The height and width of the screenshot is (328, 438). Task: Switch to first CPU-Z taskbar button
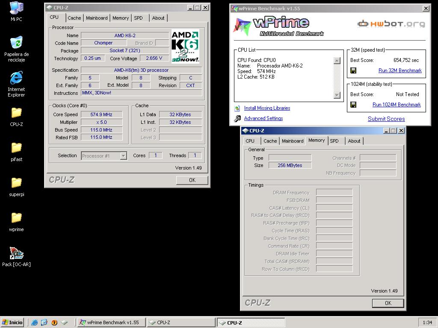pyautogui.click(x=181, y=322)
